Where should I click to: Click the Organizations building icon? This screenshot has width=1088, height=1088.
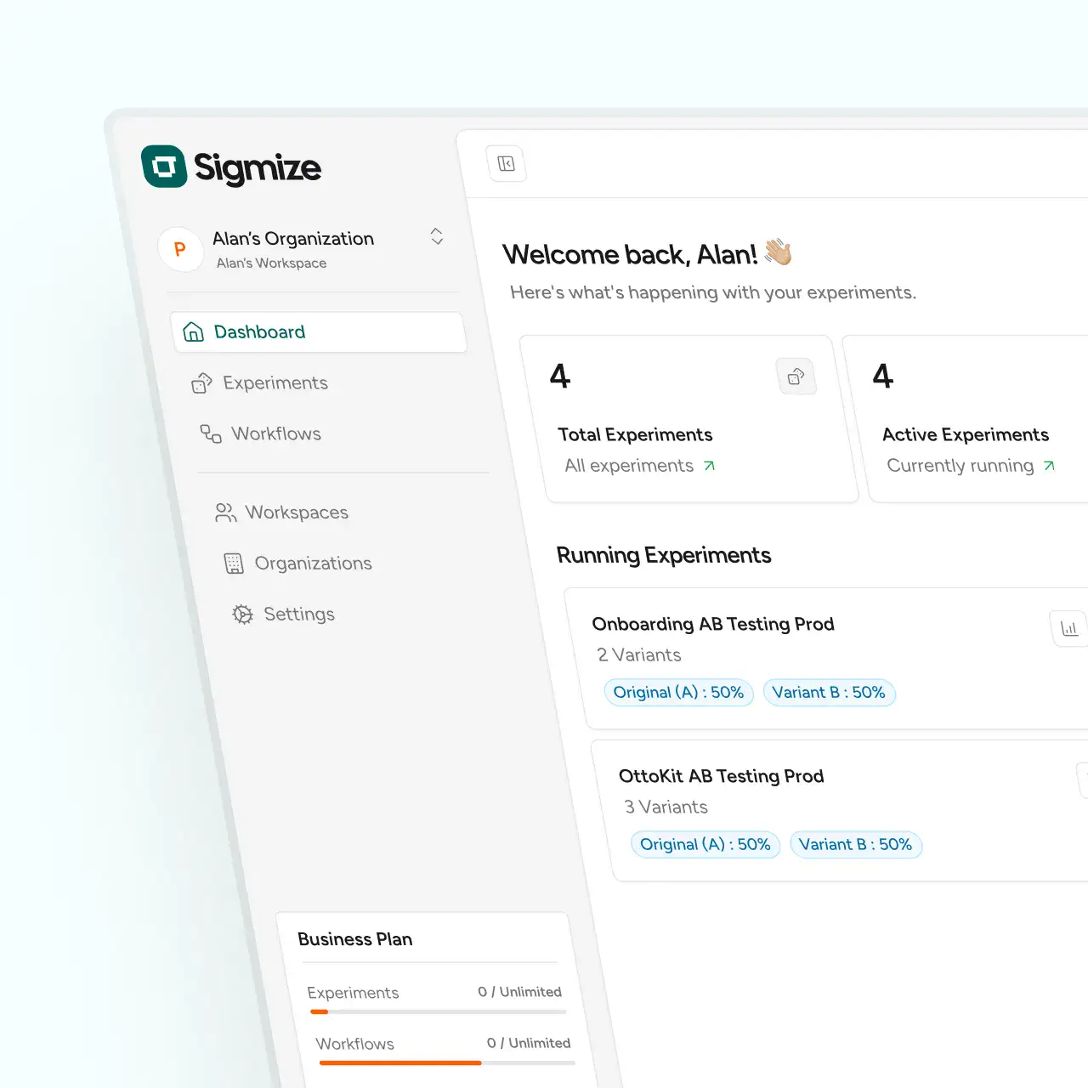234,564
